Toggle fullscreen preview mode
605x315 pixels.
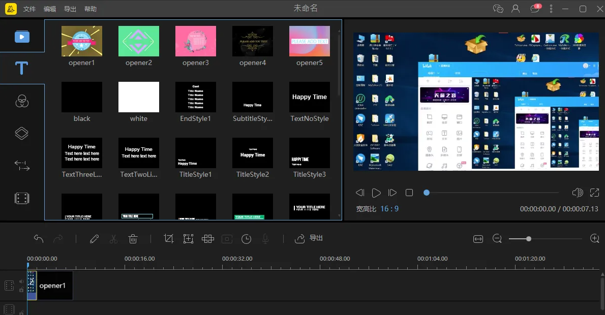coord(594,193)
